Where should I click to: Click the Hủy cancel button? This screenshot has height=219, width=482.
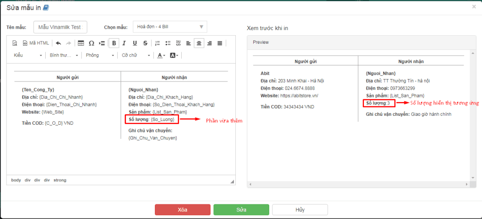point(300,210)
